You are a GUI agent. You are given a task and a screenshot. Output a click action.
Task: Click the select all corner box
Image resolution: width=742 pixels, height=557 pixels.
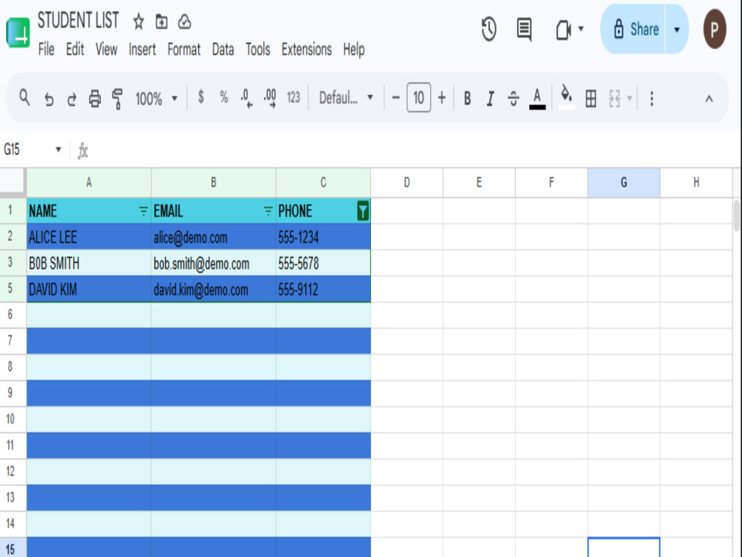(x=12, y=182)
